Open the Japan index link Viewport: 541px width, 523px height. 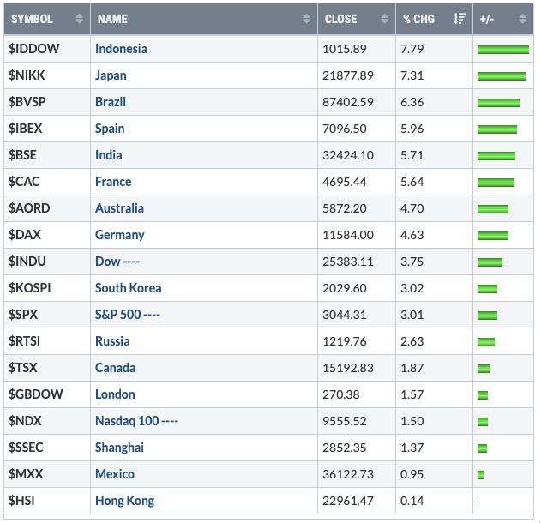click(x=112, y=75)
